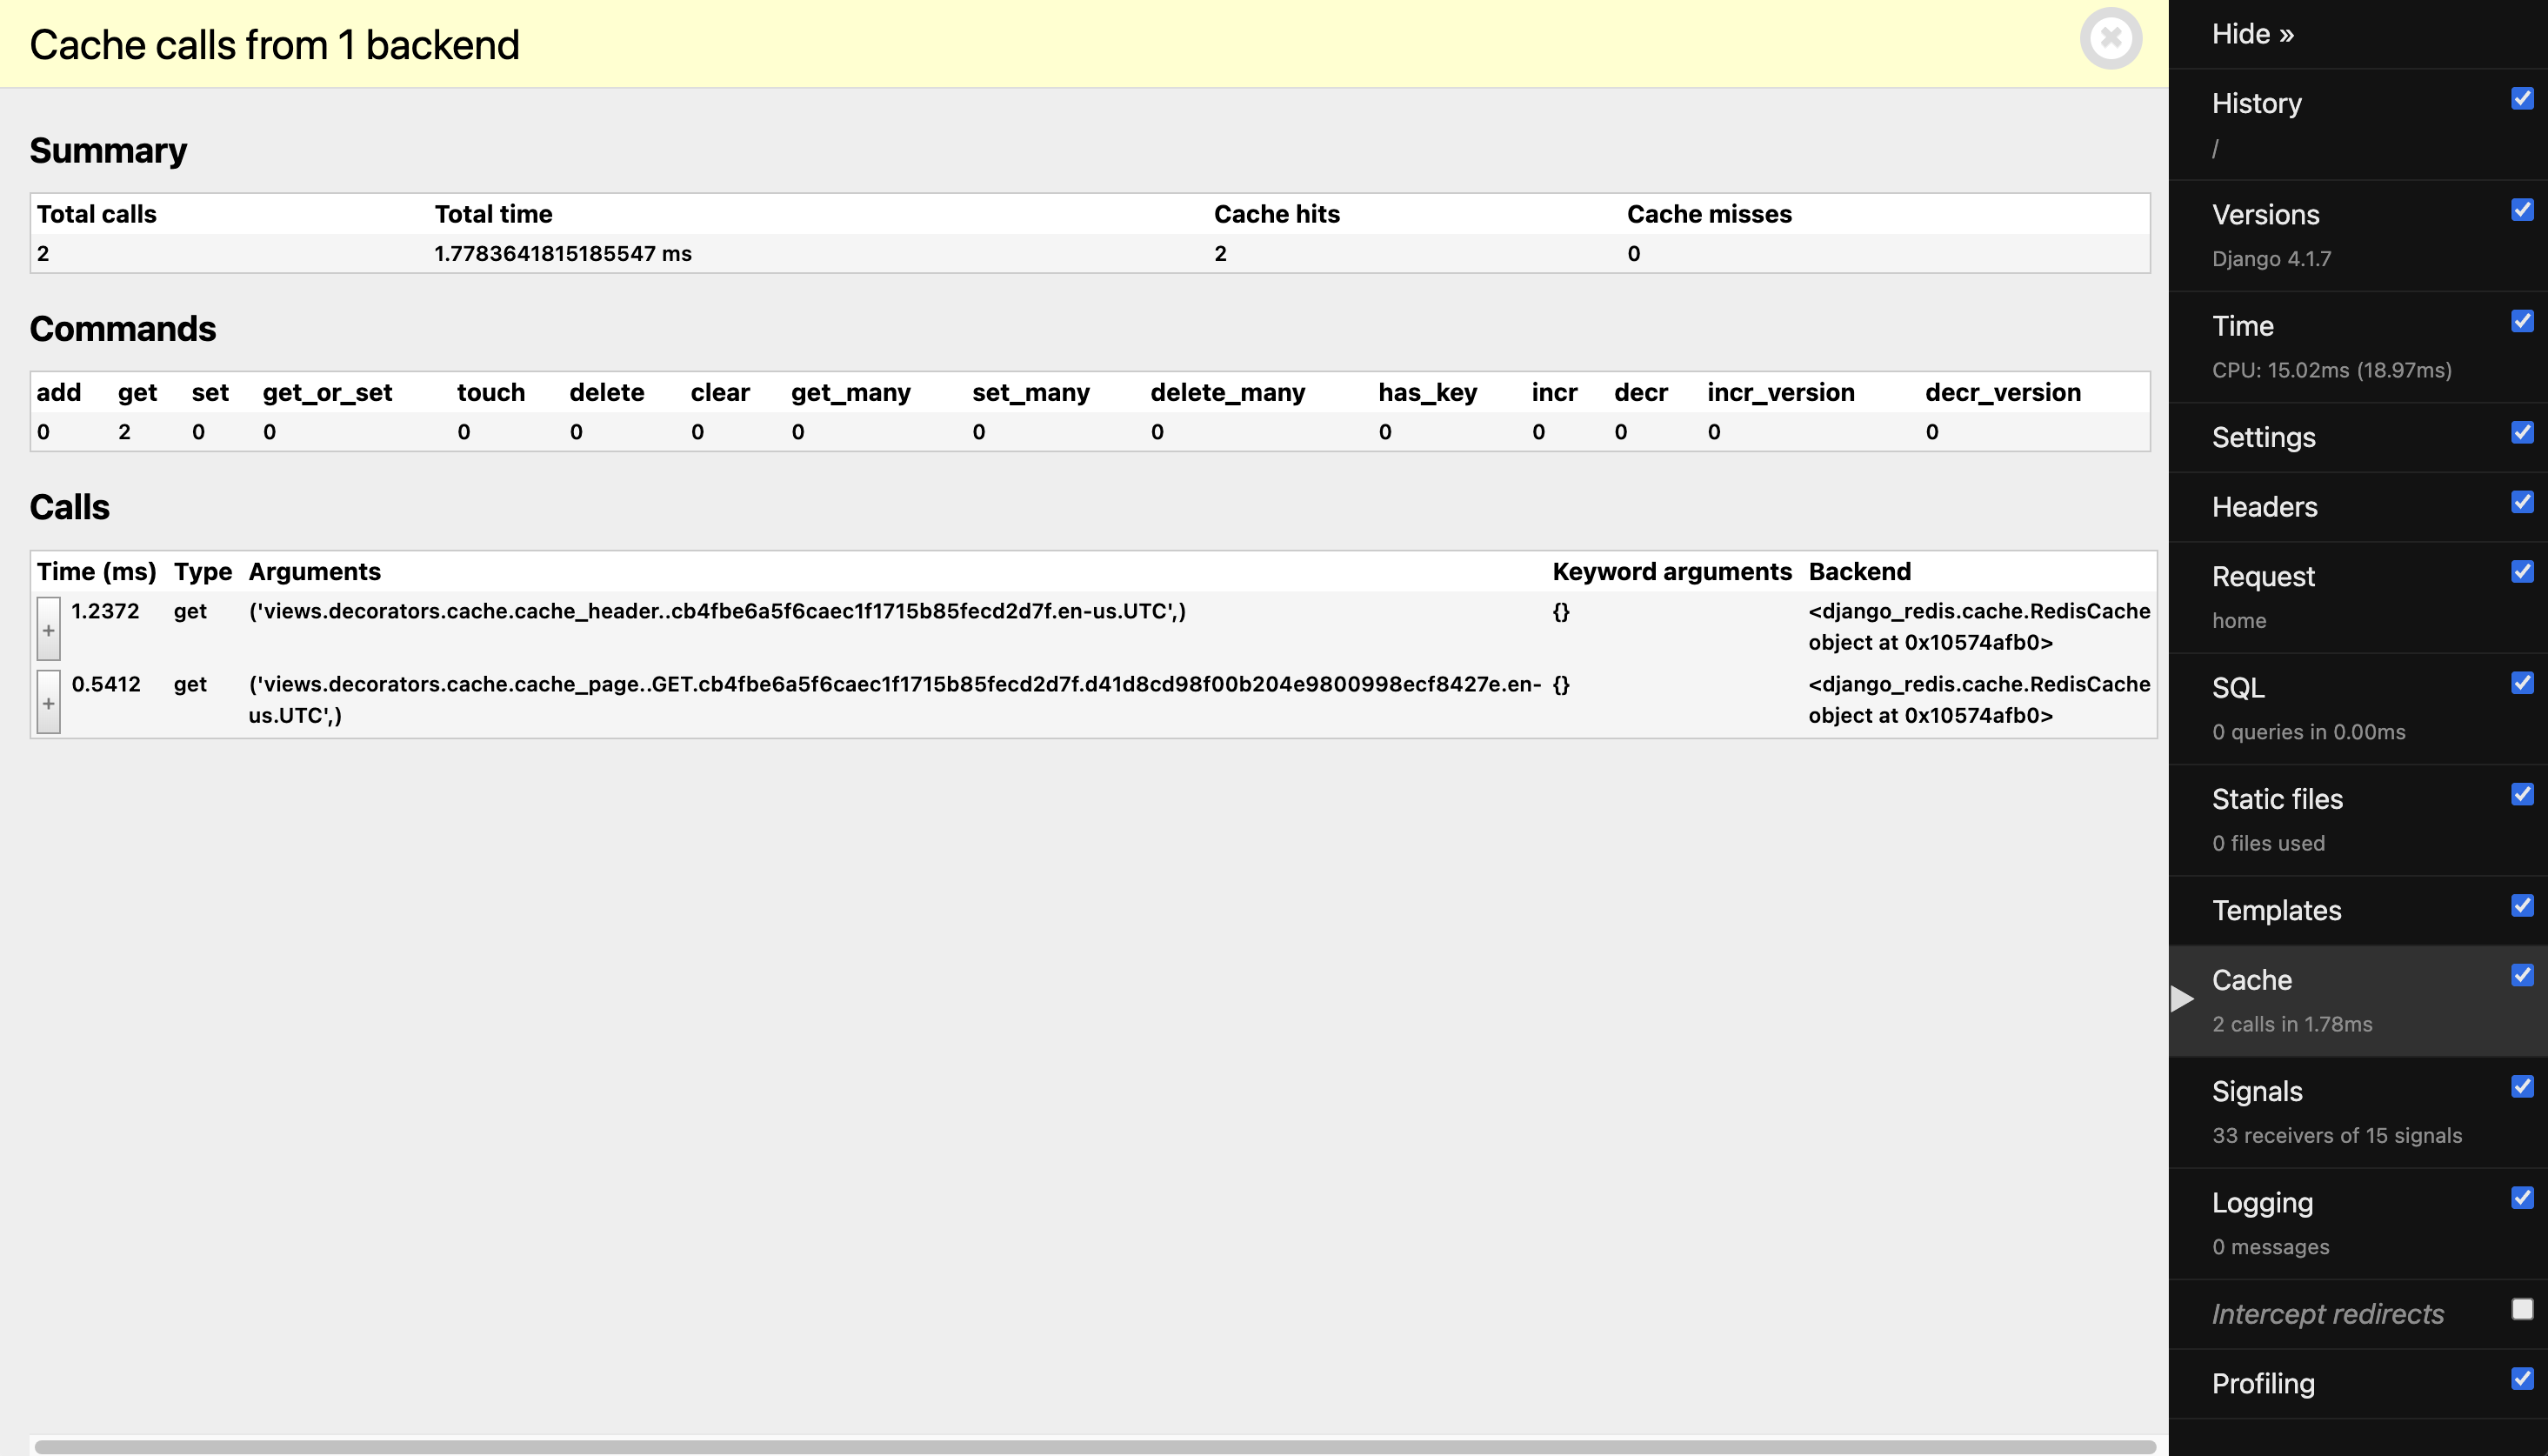Open the SQL panel
The image size is (2548, 1456).
[2238, 688]
